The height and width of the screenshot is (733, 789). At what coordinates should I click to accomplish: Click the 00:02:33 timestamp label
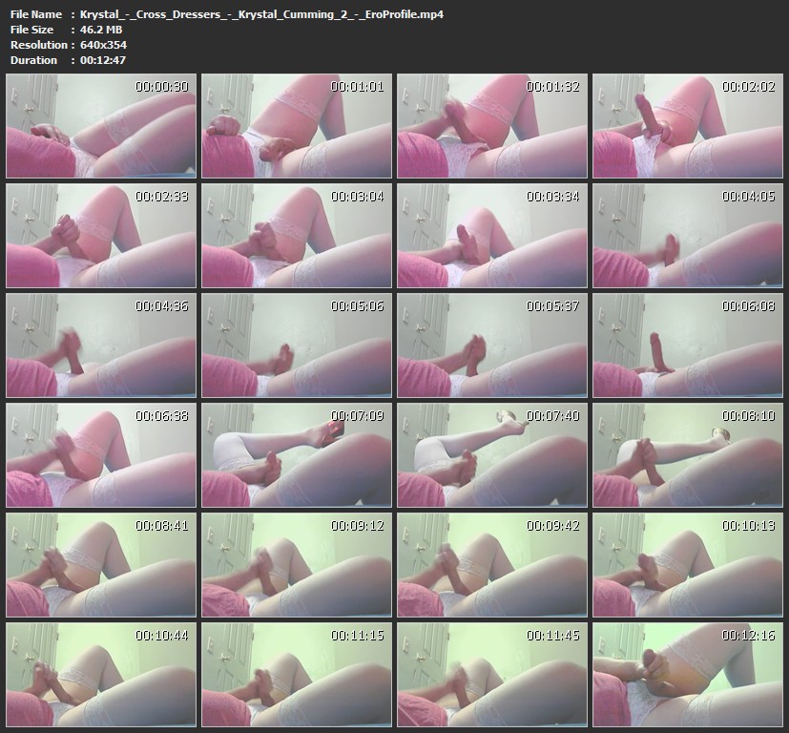tap(161, 197)
